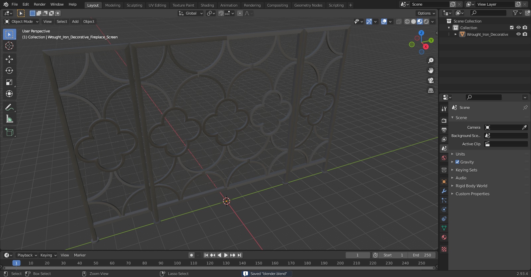Hide Wrought_Iron_Decorative object in viewport
The width and height of the screenshot is (531, 277).
click(518, 34)
